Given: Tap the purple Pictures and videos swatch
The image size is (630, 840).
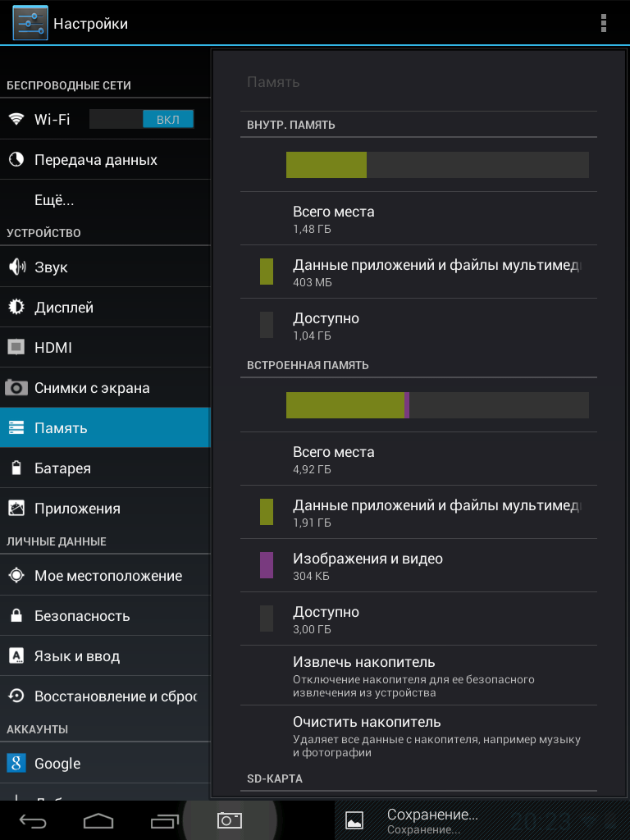Looking at the screenshot, I should (267, 565).
